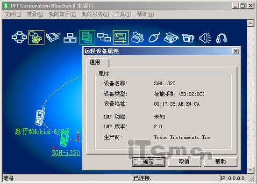Screen dimensions: 257x184
Task: Select the Bluetooth Fax service icon
Action: click(x=171, y=38)
